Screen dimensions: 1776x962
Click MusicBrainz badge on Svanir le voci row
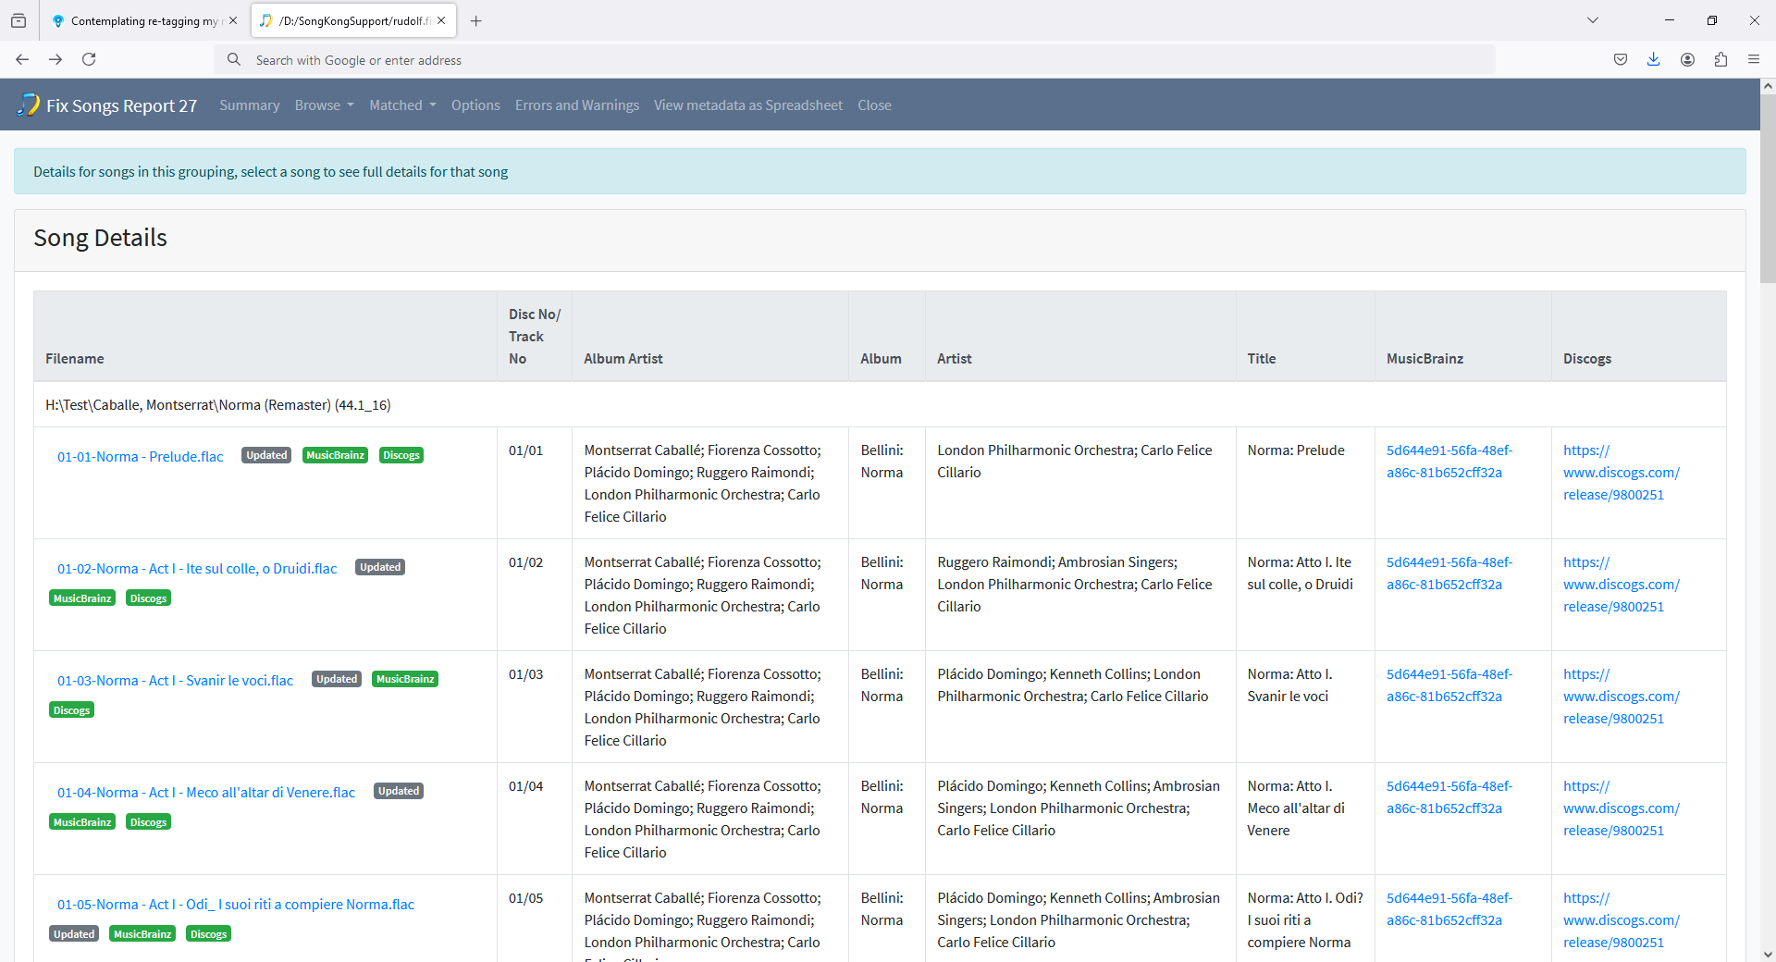coord(405,679)
